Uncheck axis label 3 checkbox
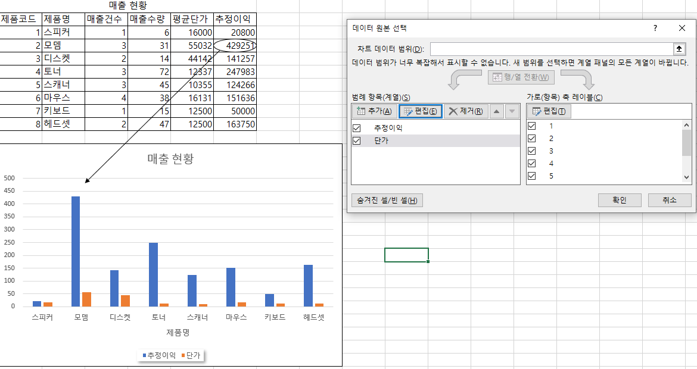The image size is (697, 369). pos(532,151)
